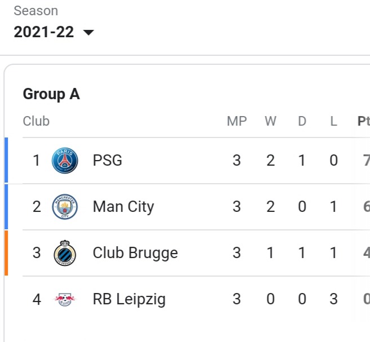Click RB Leipzig's losses value
The height and width of the screenshot is (342, 370).
point(333,299)
